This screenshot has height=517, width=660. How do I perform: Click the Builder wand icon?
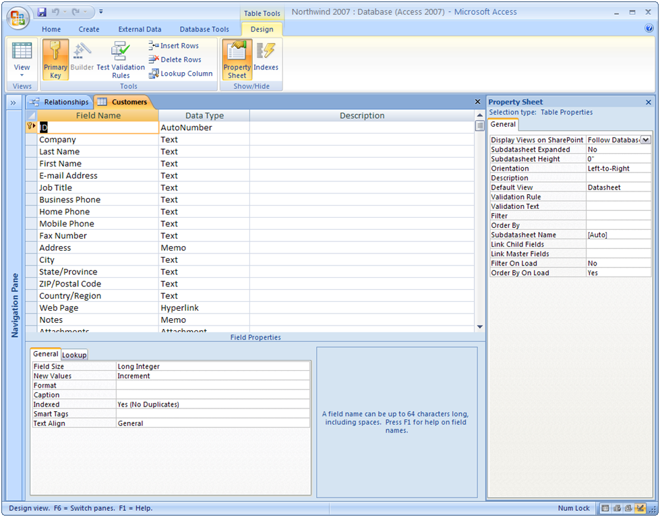click(x=82, y=51)
